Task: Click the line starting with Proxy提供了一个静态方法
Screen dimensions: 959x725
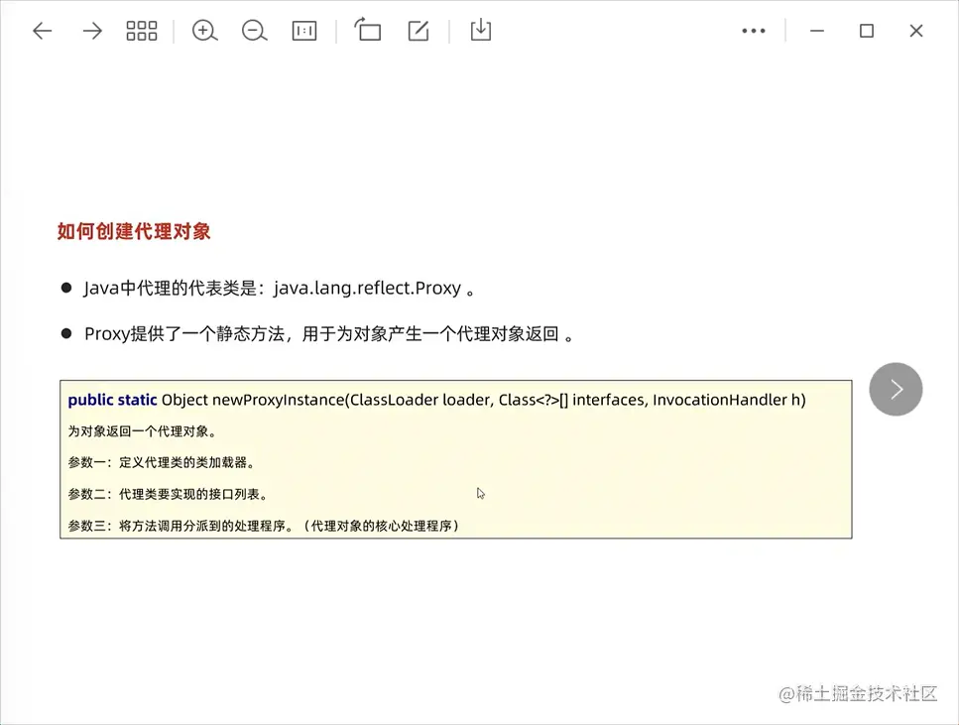Action: point(329,334)
